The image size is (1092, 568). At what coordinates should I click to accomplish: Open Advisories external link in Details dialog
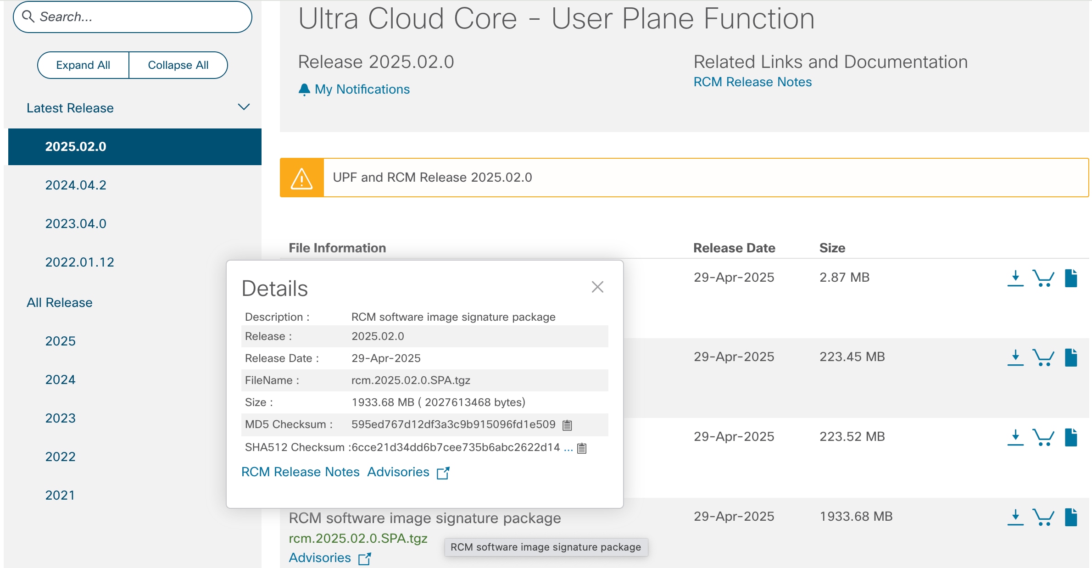click(443, 472)
